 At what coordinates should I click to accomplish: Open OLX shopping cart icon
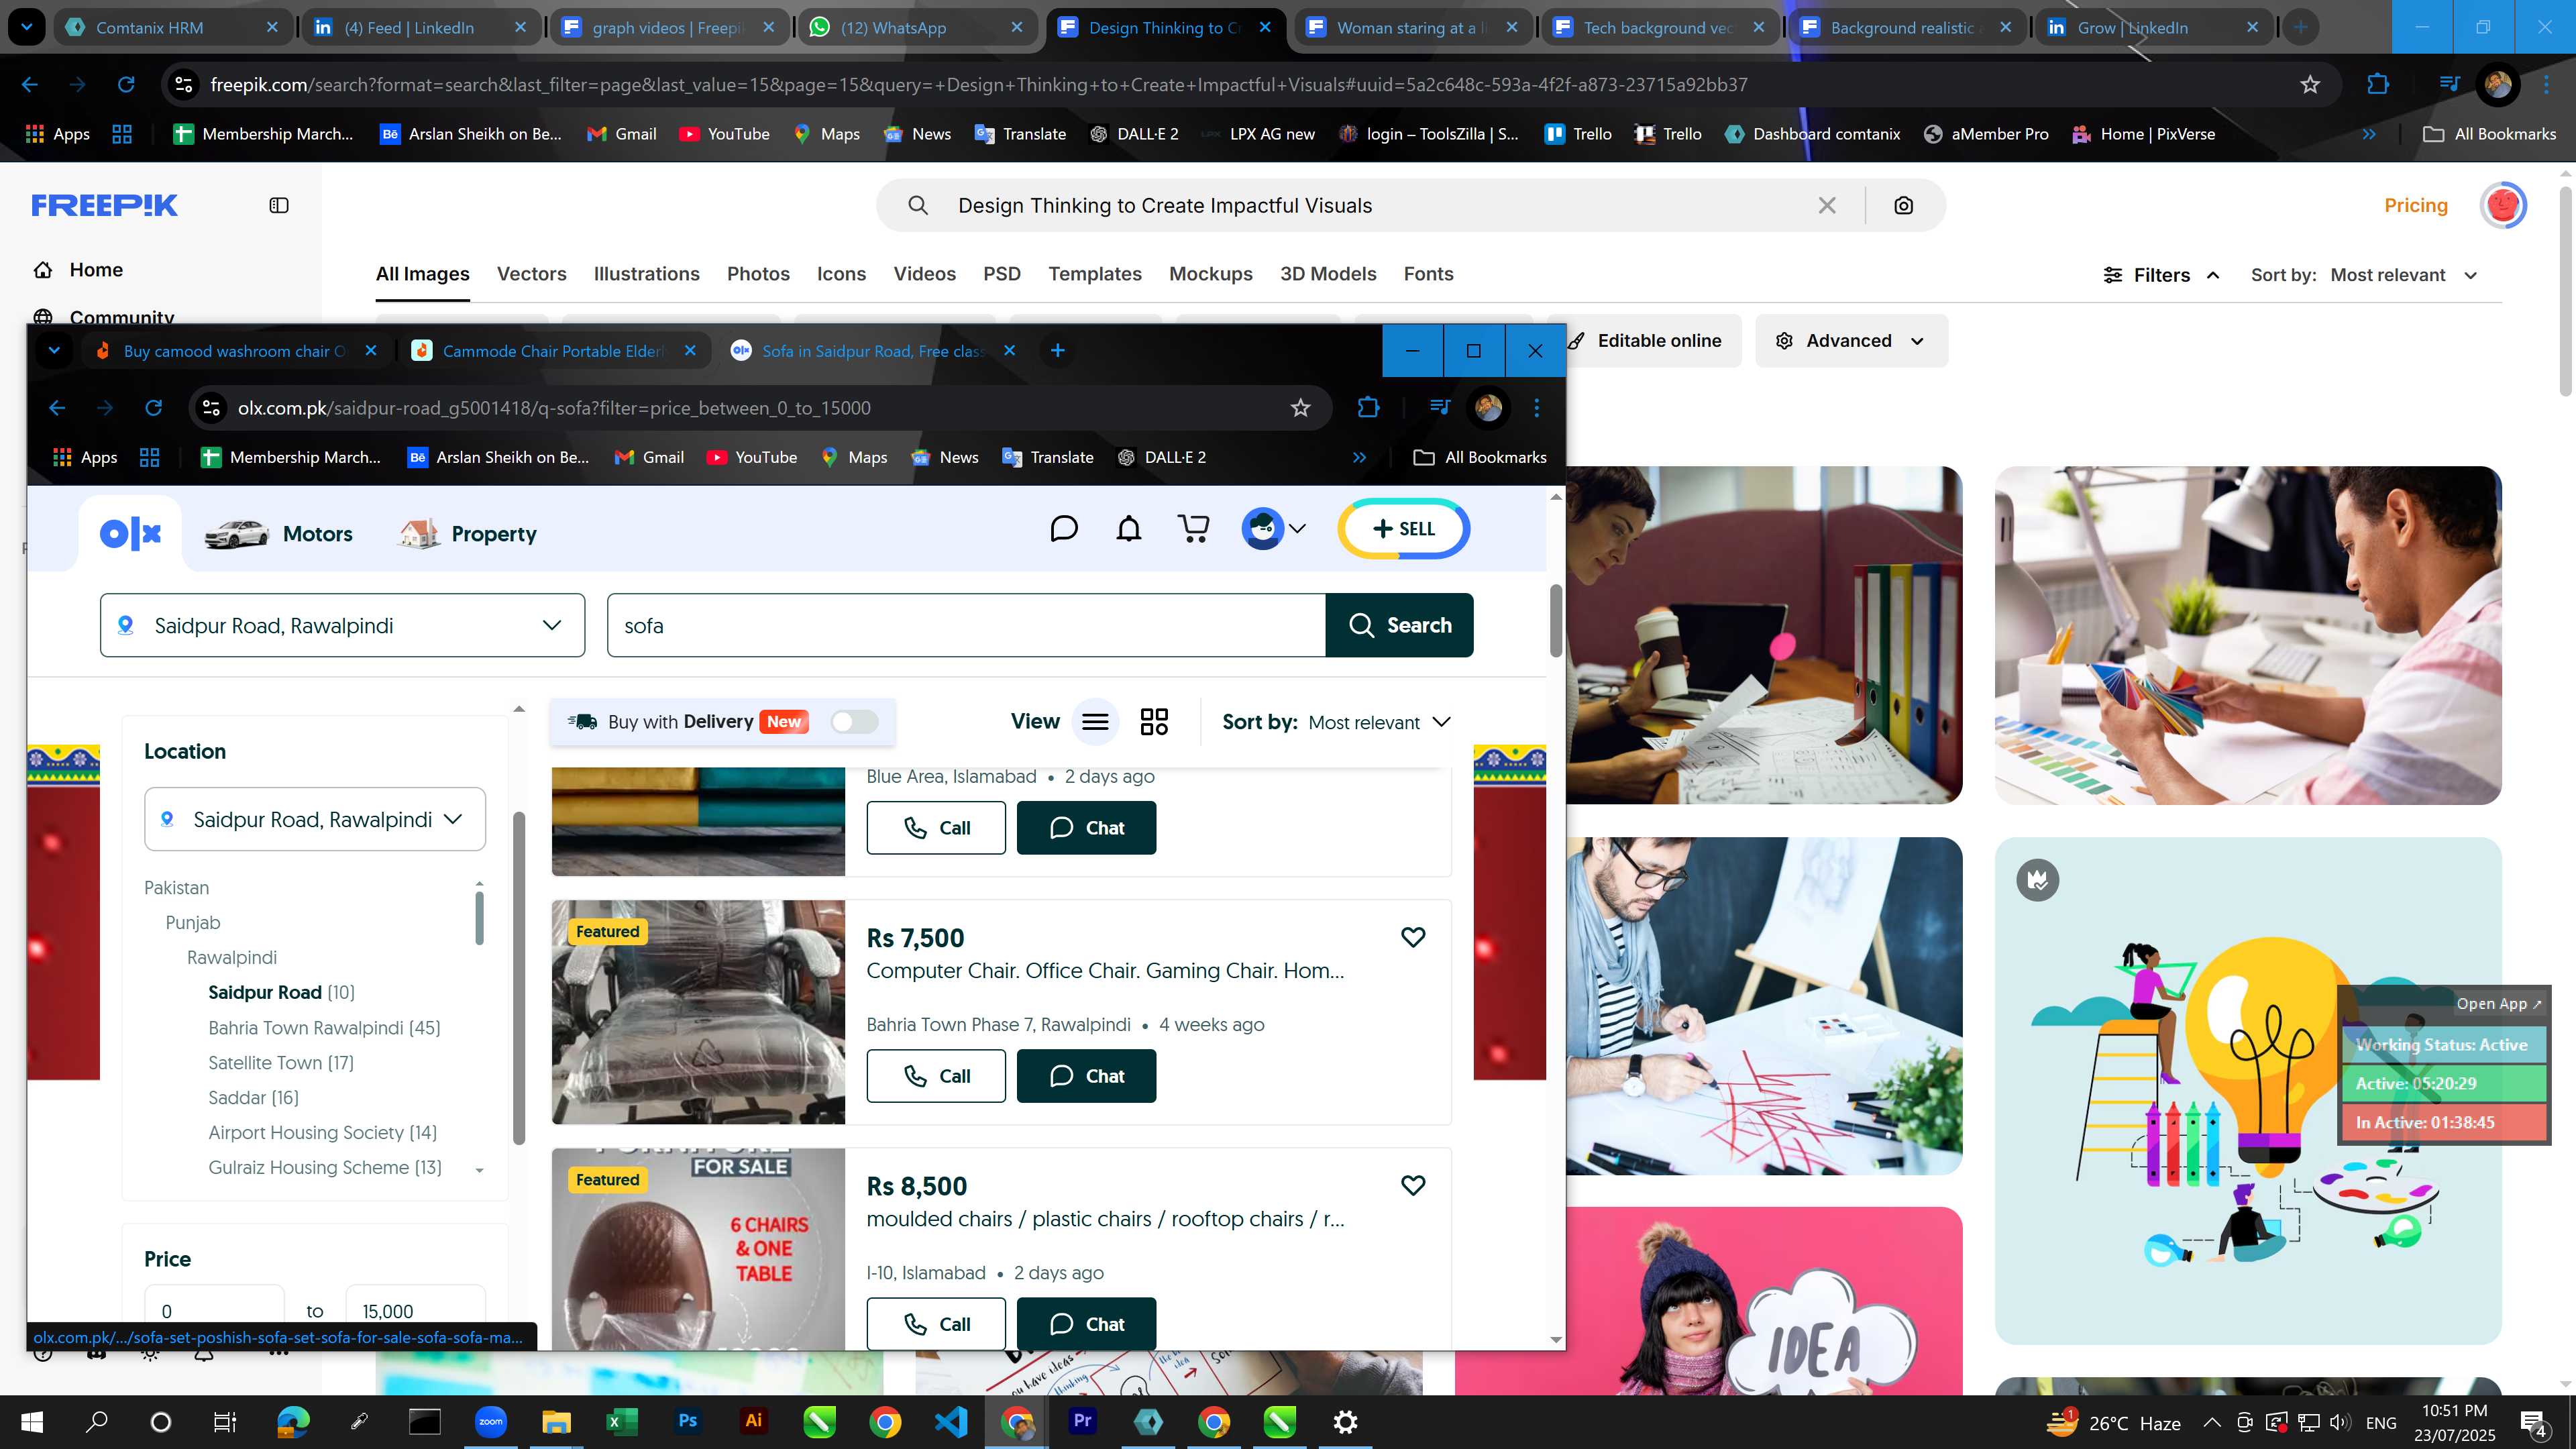(1194, 528)
